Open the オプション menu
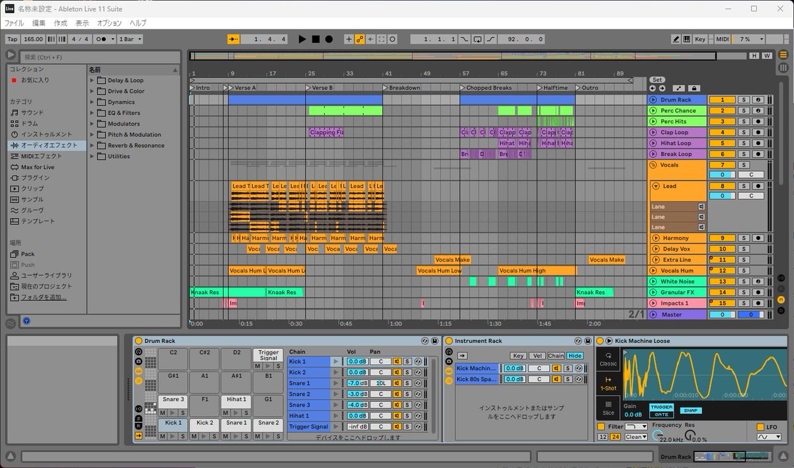This screenshot has height=468, width=794. (109, 22)
